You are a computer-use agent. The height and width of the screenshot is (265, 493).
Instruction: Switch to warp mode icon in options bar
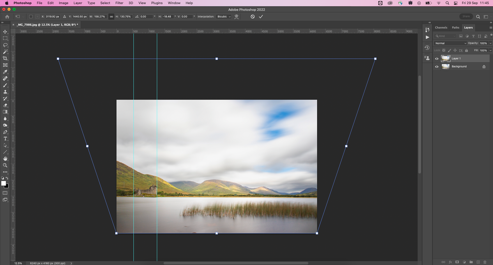pos(237,17)
